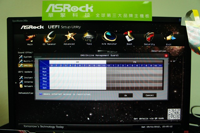The image size is (200, 133).
Task: Click the diagonal corner cell of schedule
Action: pos(44,64)
